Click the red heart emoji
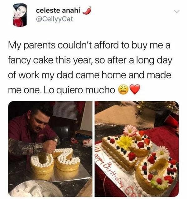187x199 pixels. click(x=135, y=90)
